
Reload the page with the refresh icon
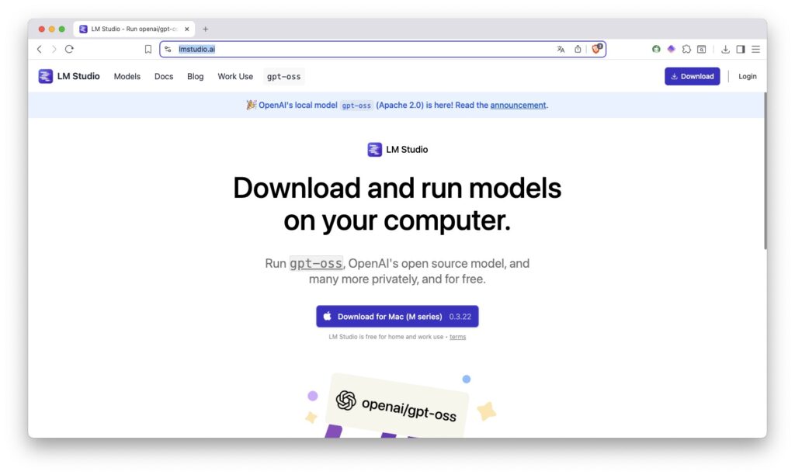[69, 49]
